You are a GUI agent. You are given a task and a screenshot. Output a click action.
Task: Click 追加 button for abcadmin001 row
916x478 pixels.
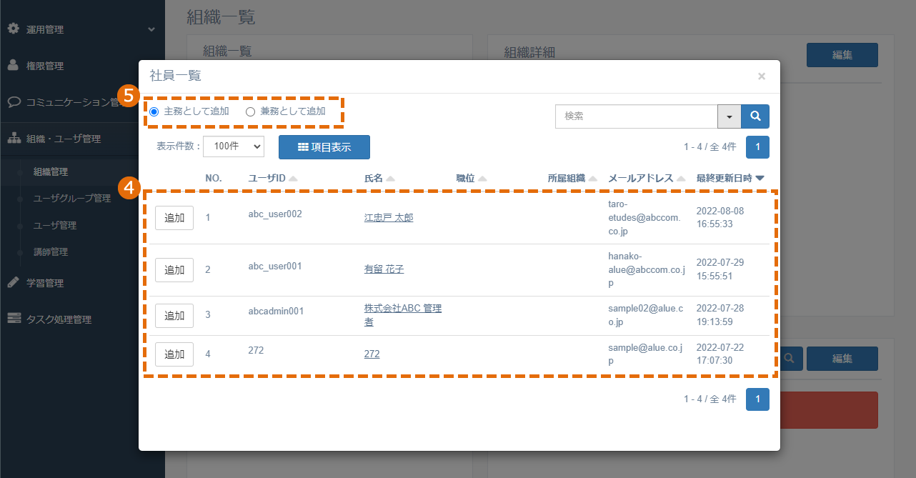pyautogui.click(x=174, y=316)
